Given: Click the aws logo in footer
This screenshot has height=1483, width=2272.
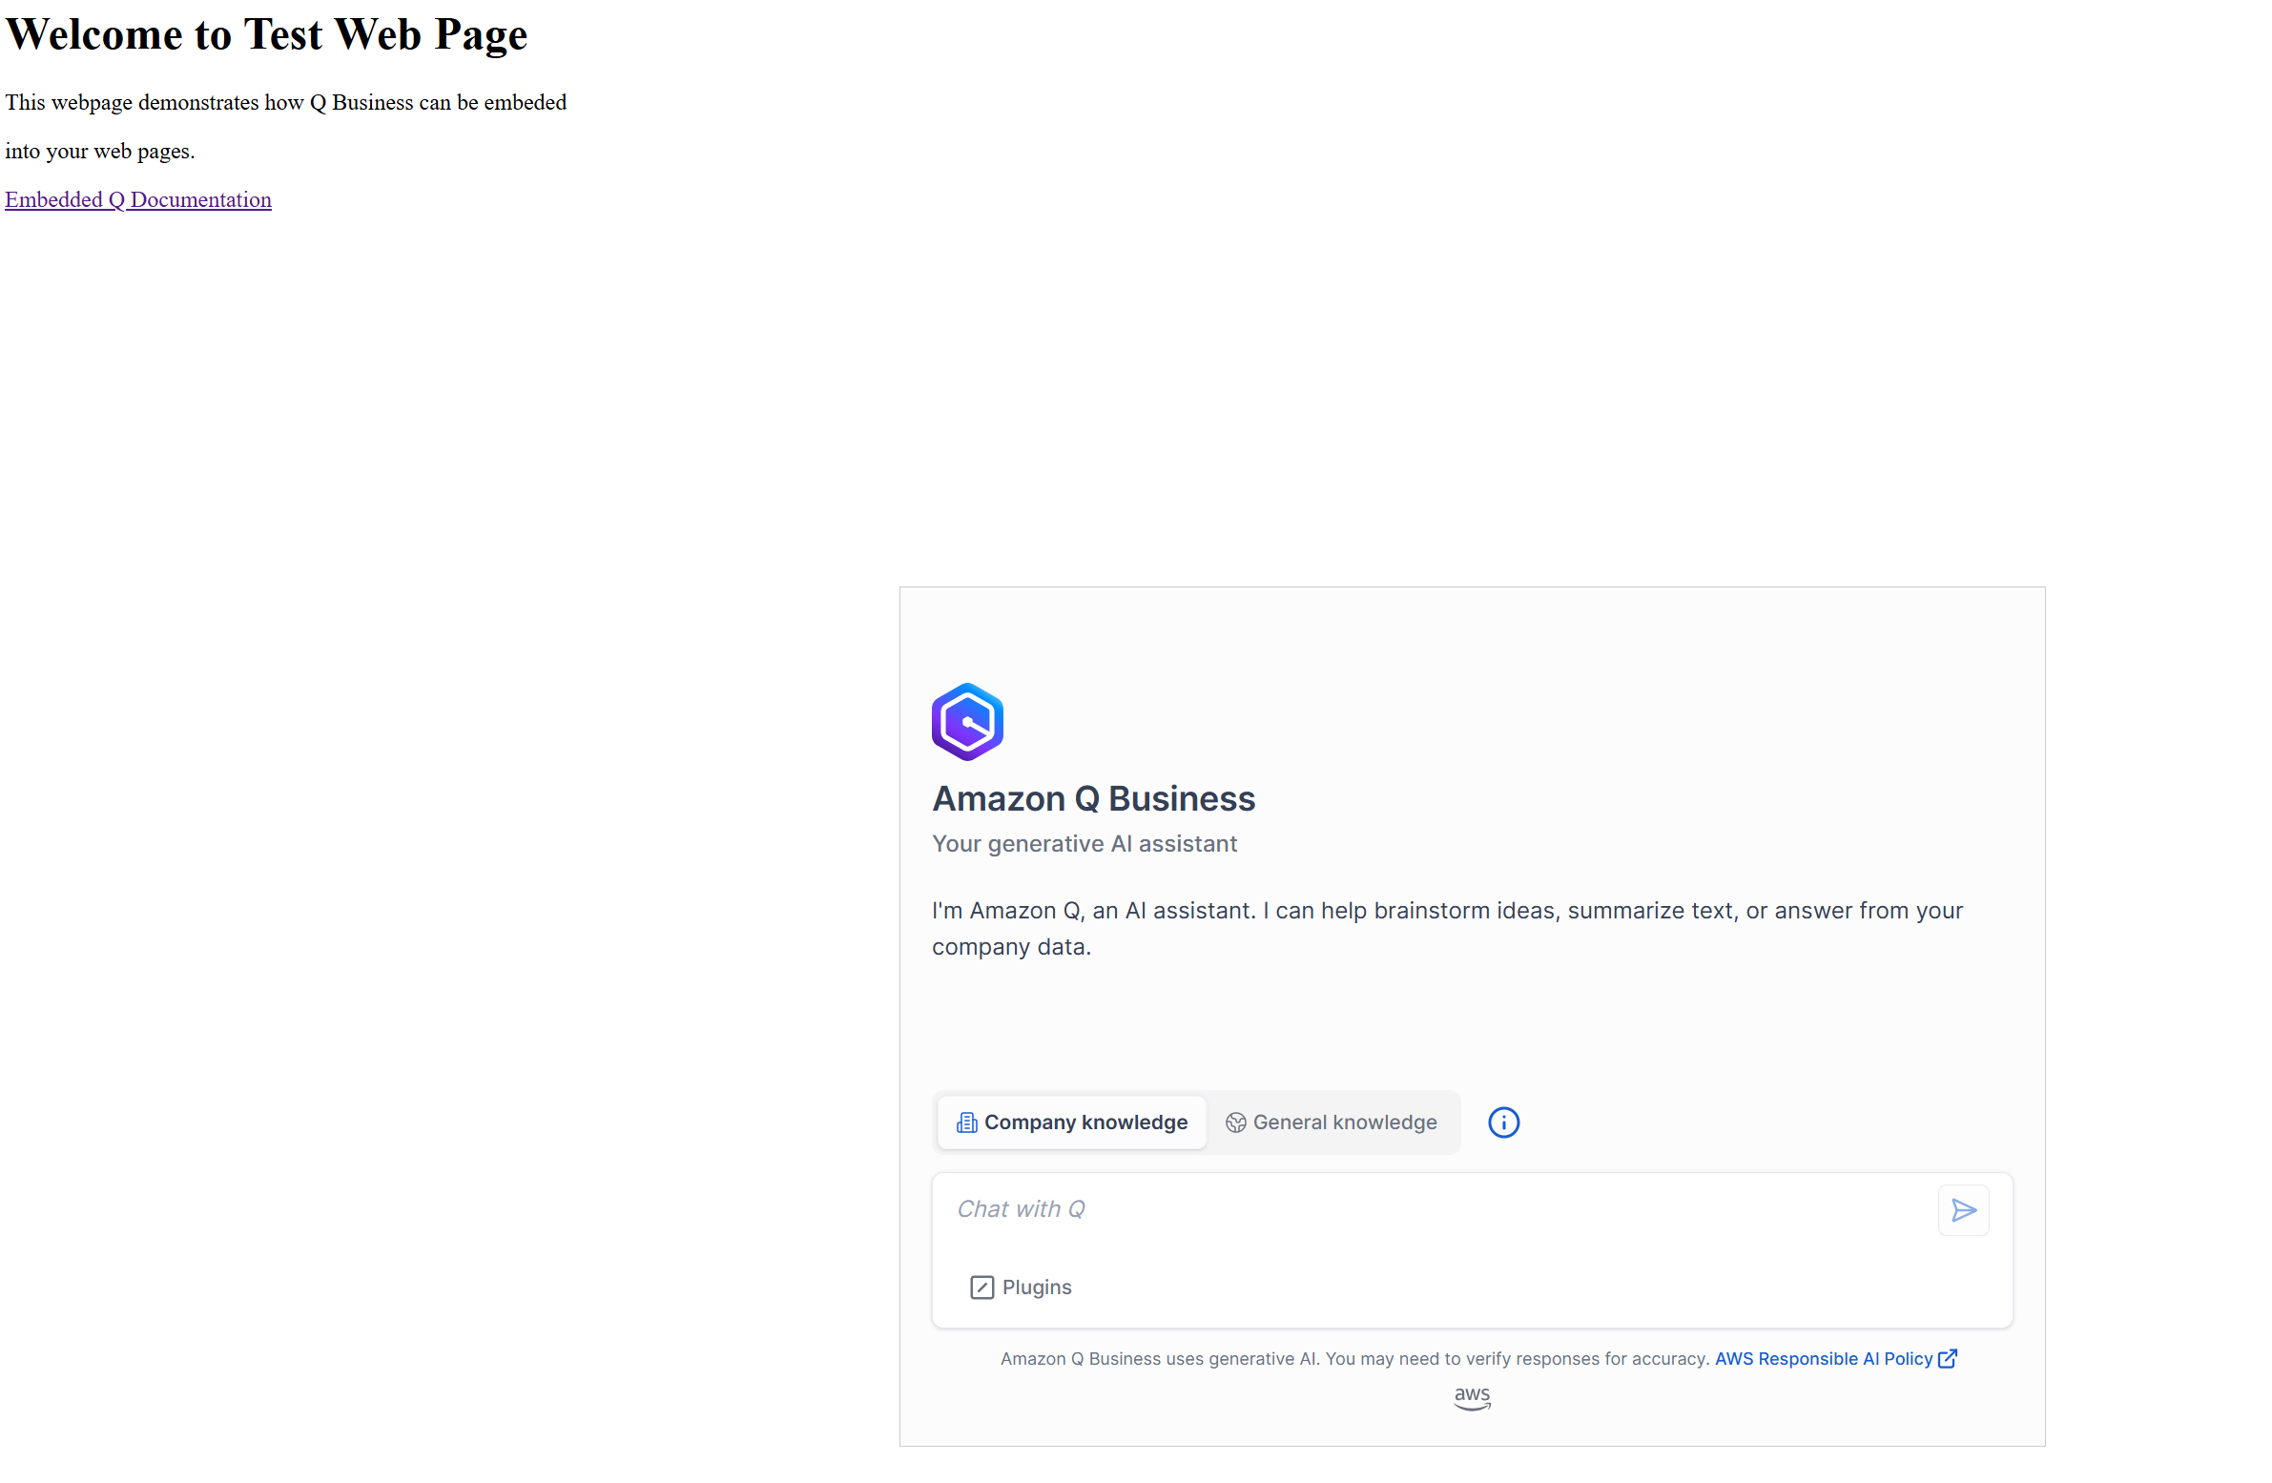Looking at the screenshot, I should (x=1471, y=1397).
